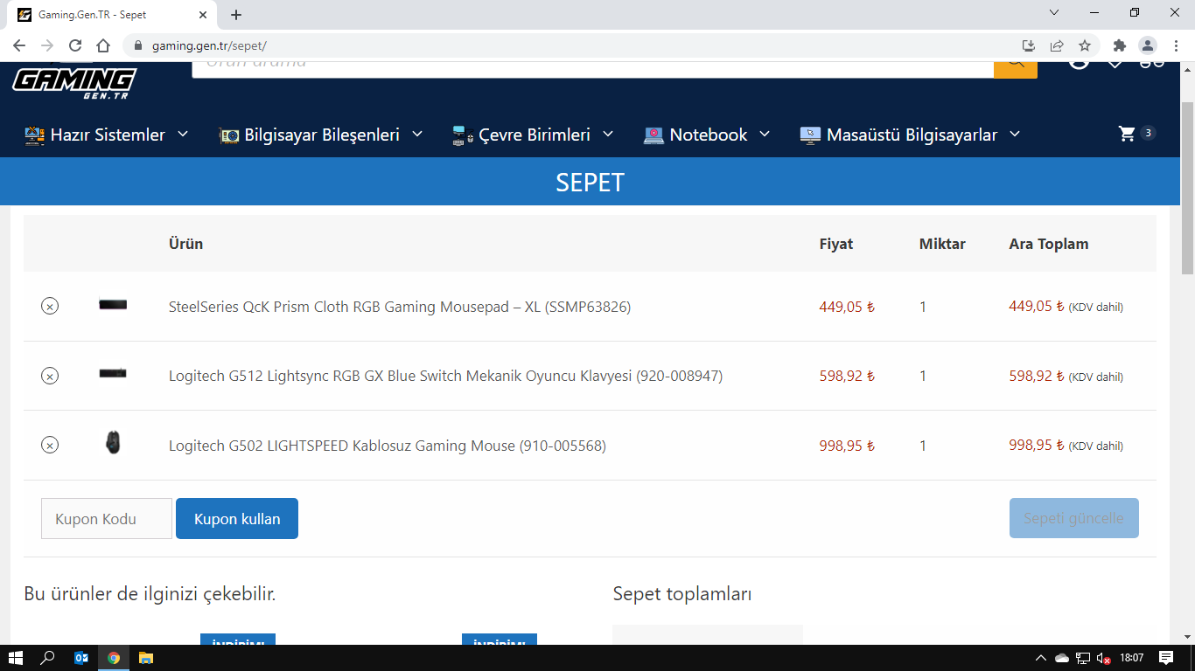Open a new browser tab

click(236, 15)
